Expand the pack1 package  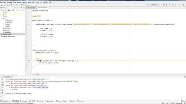click(x=3, y=24)
